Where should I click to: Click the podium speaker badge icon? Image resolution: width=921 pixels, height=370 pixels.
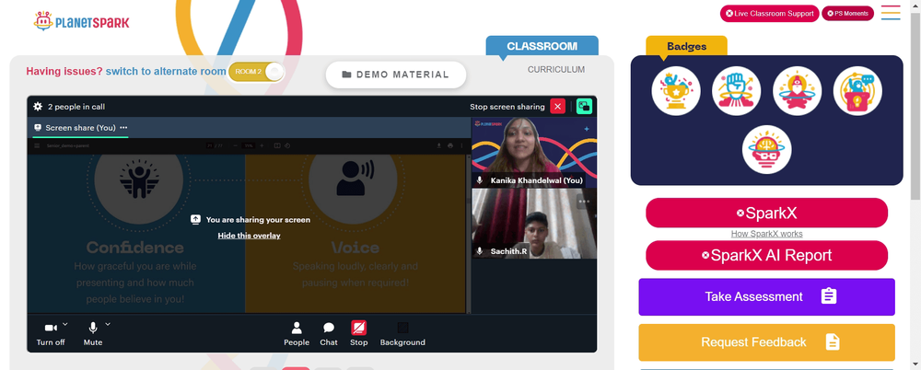(857, 91)
